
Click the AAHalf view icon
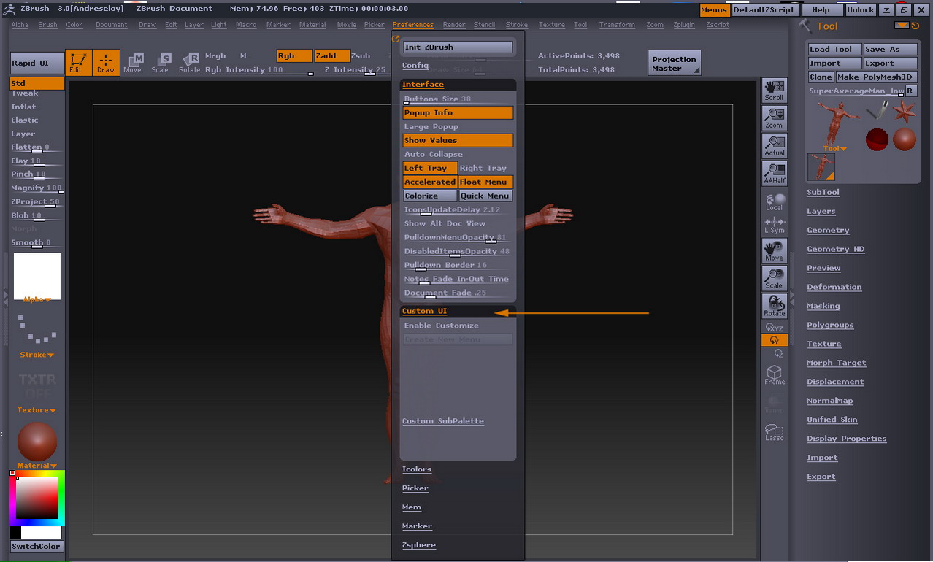774,174
